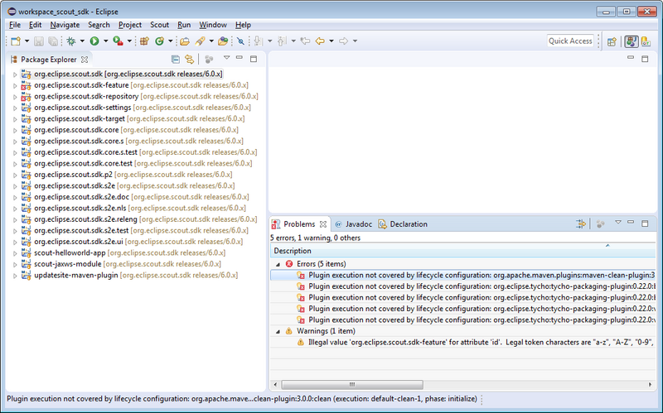Viewport: 663px width, 413px height.
Task: Click the Next Annotation icon
Action: [x=258, y=41]
